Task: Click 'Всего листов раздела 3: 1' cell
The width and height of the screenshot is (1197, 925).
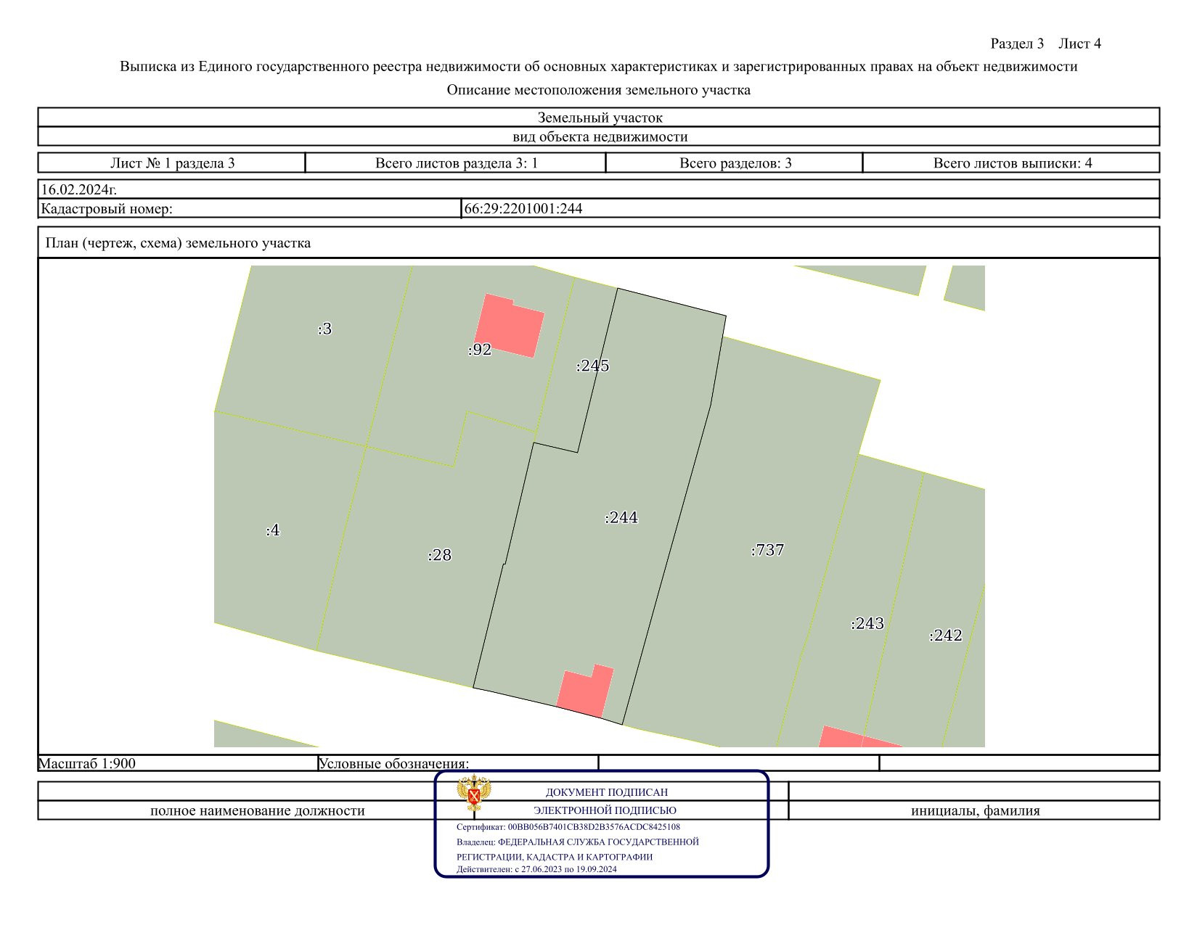Action: point(456,163)
